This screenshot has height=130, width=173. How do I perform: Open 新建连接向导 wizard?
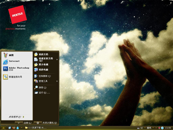pyautogui.click(x=17, y=77)
